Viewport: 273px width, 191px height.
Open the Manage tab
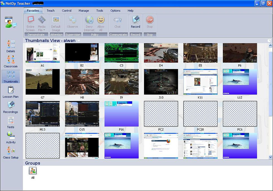pyautogui.click(x=84, y=11)
